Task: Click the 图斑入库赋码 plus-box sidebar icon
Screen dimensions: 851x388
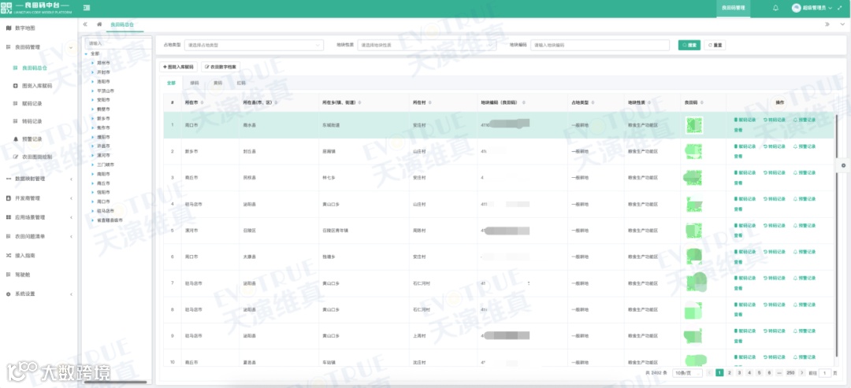Action: point(15,86)
